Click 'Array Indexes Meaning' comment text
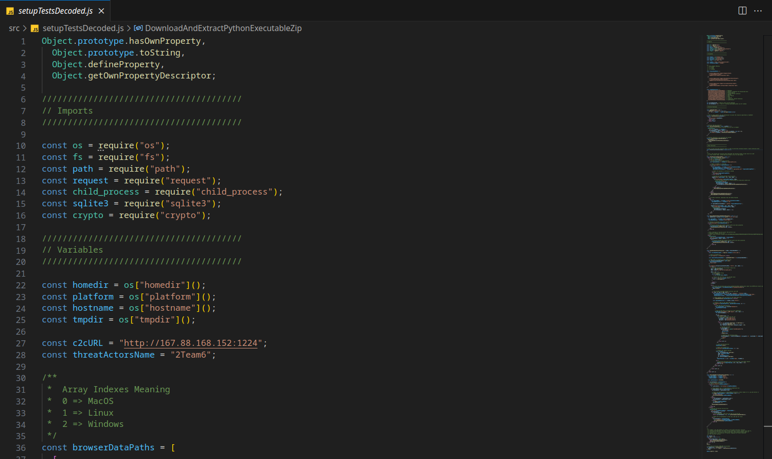The width and height of the screenshot is (772, 459). [116, 390]
